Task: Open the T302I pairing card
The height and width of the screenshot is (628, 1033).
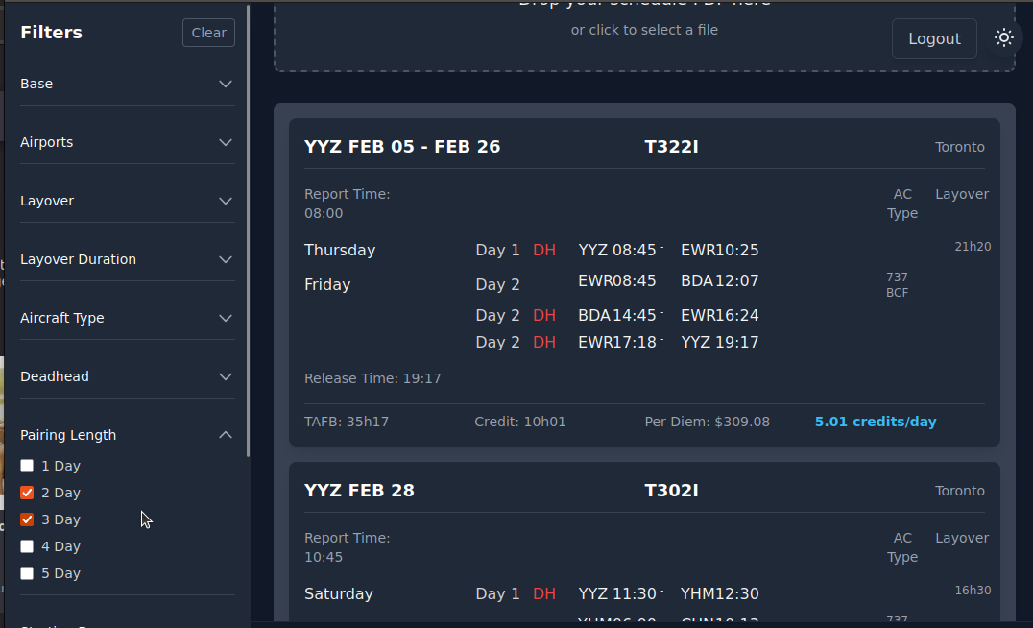Action: pyautogui.click(x=671, y=491)
